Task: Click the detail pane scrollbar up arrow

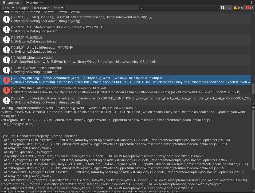Action: 253,108
